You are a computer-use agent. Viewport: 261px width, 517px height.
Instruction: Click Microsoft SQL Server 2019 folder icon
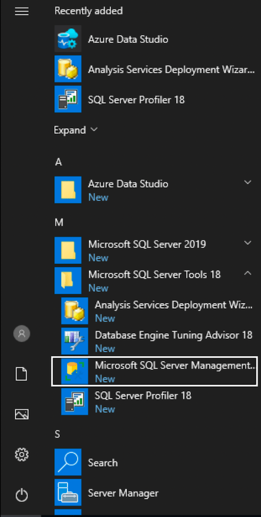point(68,250)
